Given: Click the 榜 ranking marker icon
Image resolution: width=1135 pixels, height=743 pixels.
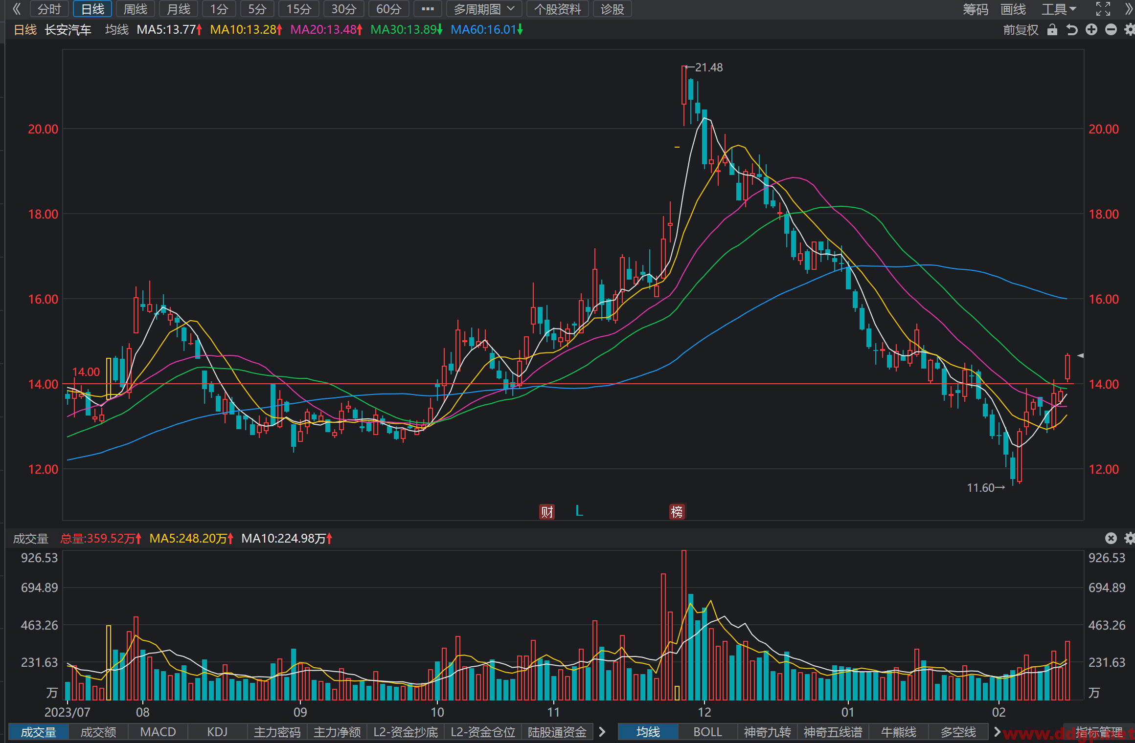Looking at the screenshot, I should tap(677, 512).
